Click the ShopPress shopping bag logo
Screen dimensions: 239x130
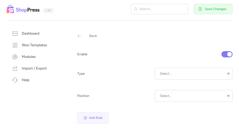10,9
